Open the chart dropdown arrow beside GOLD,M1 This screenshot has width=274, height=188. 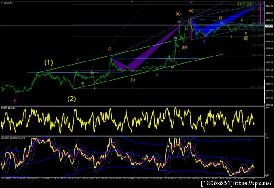(x=2, y=3)
